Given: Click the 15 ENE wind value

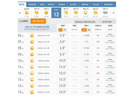Looking at the screenshot, I should (86, 35).
